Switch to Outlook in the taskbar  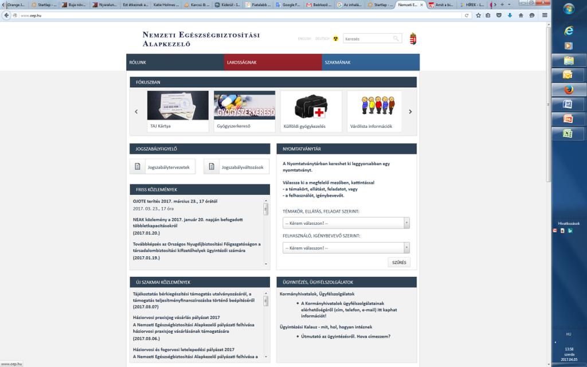pos(568,75)
